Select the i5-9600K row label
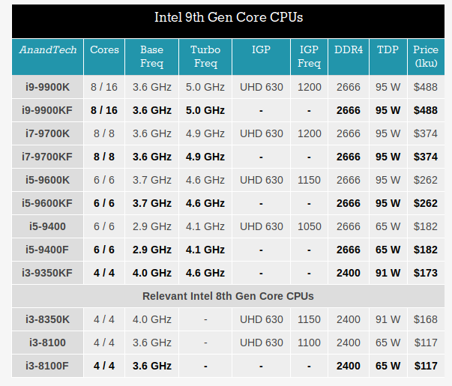 click(47, 180)
